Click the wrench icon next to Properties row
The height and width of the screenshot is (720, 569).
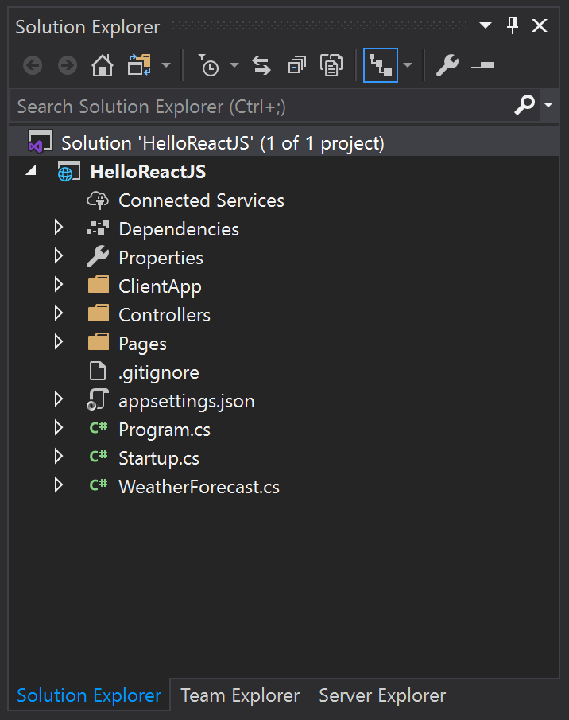pos(98,257)
